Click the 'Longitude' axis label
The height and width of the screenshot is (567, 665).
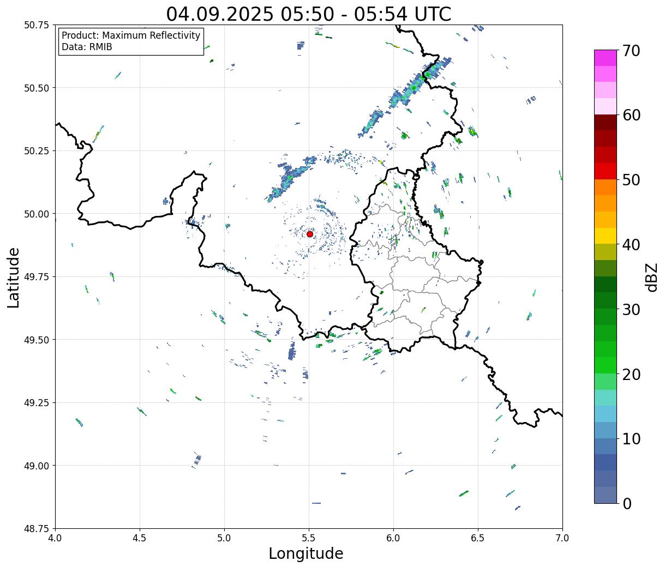click(306, 553)
